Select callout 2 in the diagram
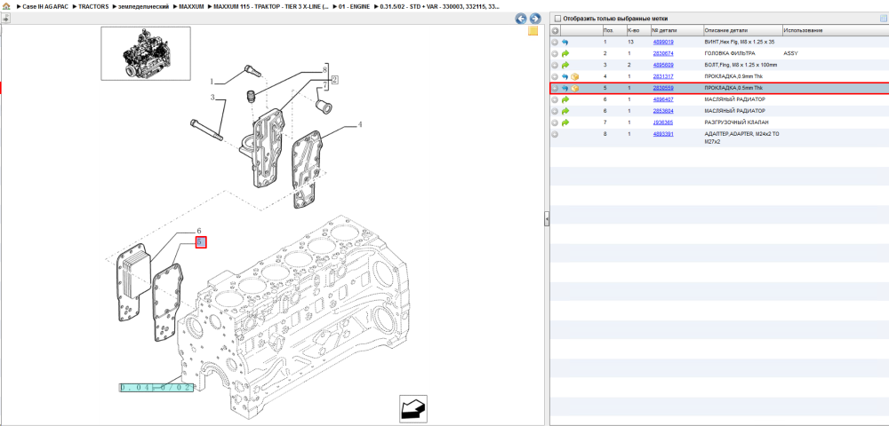Screen dimensions: 889x426 tap(335, 80)
